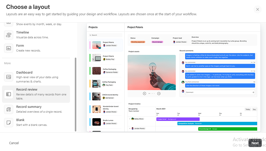This screenshot has width=266, height=151.
Task: Click the next arrow on the assets carousel
Action: click(x=159, y=93)
